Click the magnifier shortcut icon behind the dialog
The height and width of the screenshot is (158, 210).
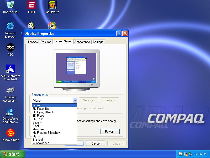[31, 26]
